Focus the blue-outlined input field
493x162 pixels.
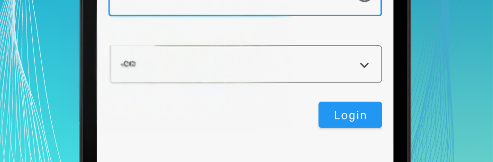pyautogui.click(x=245, y=7)
